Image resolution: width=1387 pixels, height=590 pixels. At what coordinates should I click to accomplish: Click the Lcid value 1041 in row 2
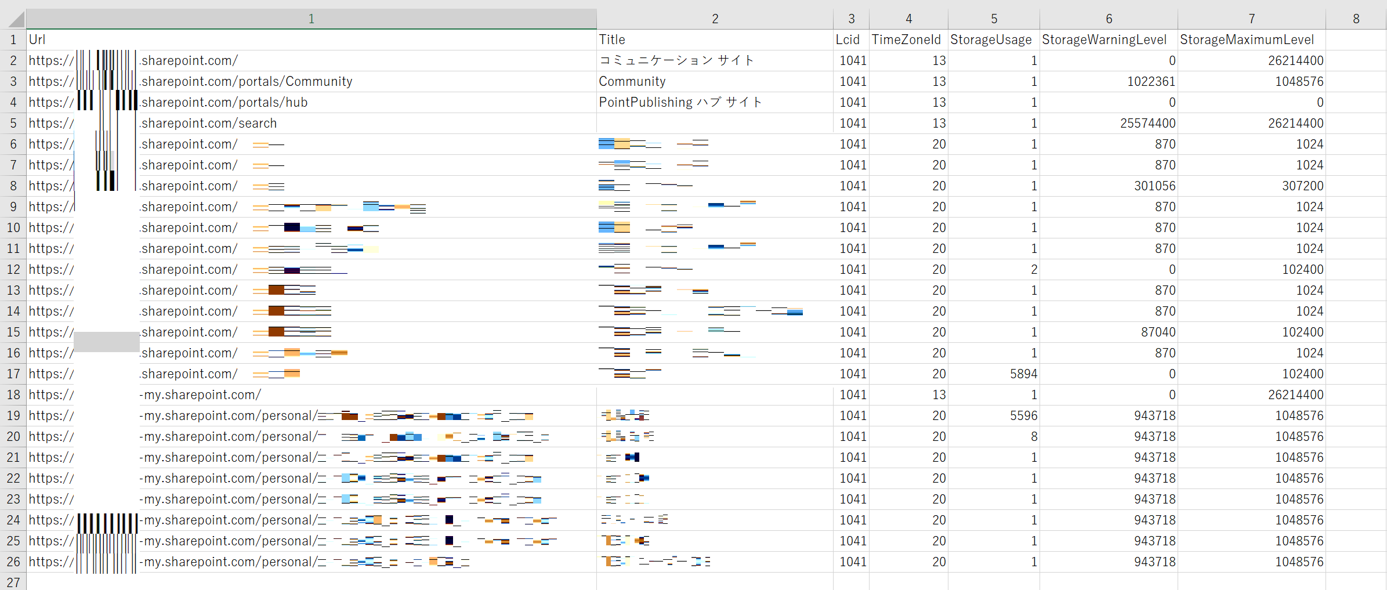[851, 60]
